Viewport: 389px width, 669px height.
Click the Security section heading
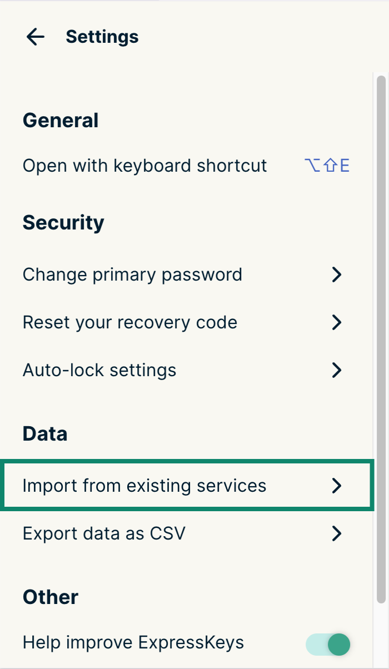pos(63,223)
